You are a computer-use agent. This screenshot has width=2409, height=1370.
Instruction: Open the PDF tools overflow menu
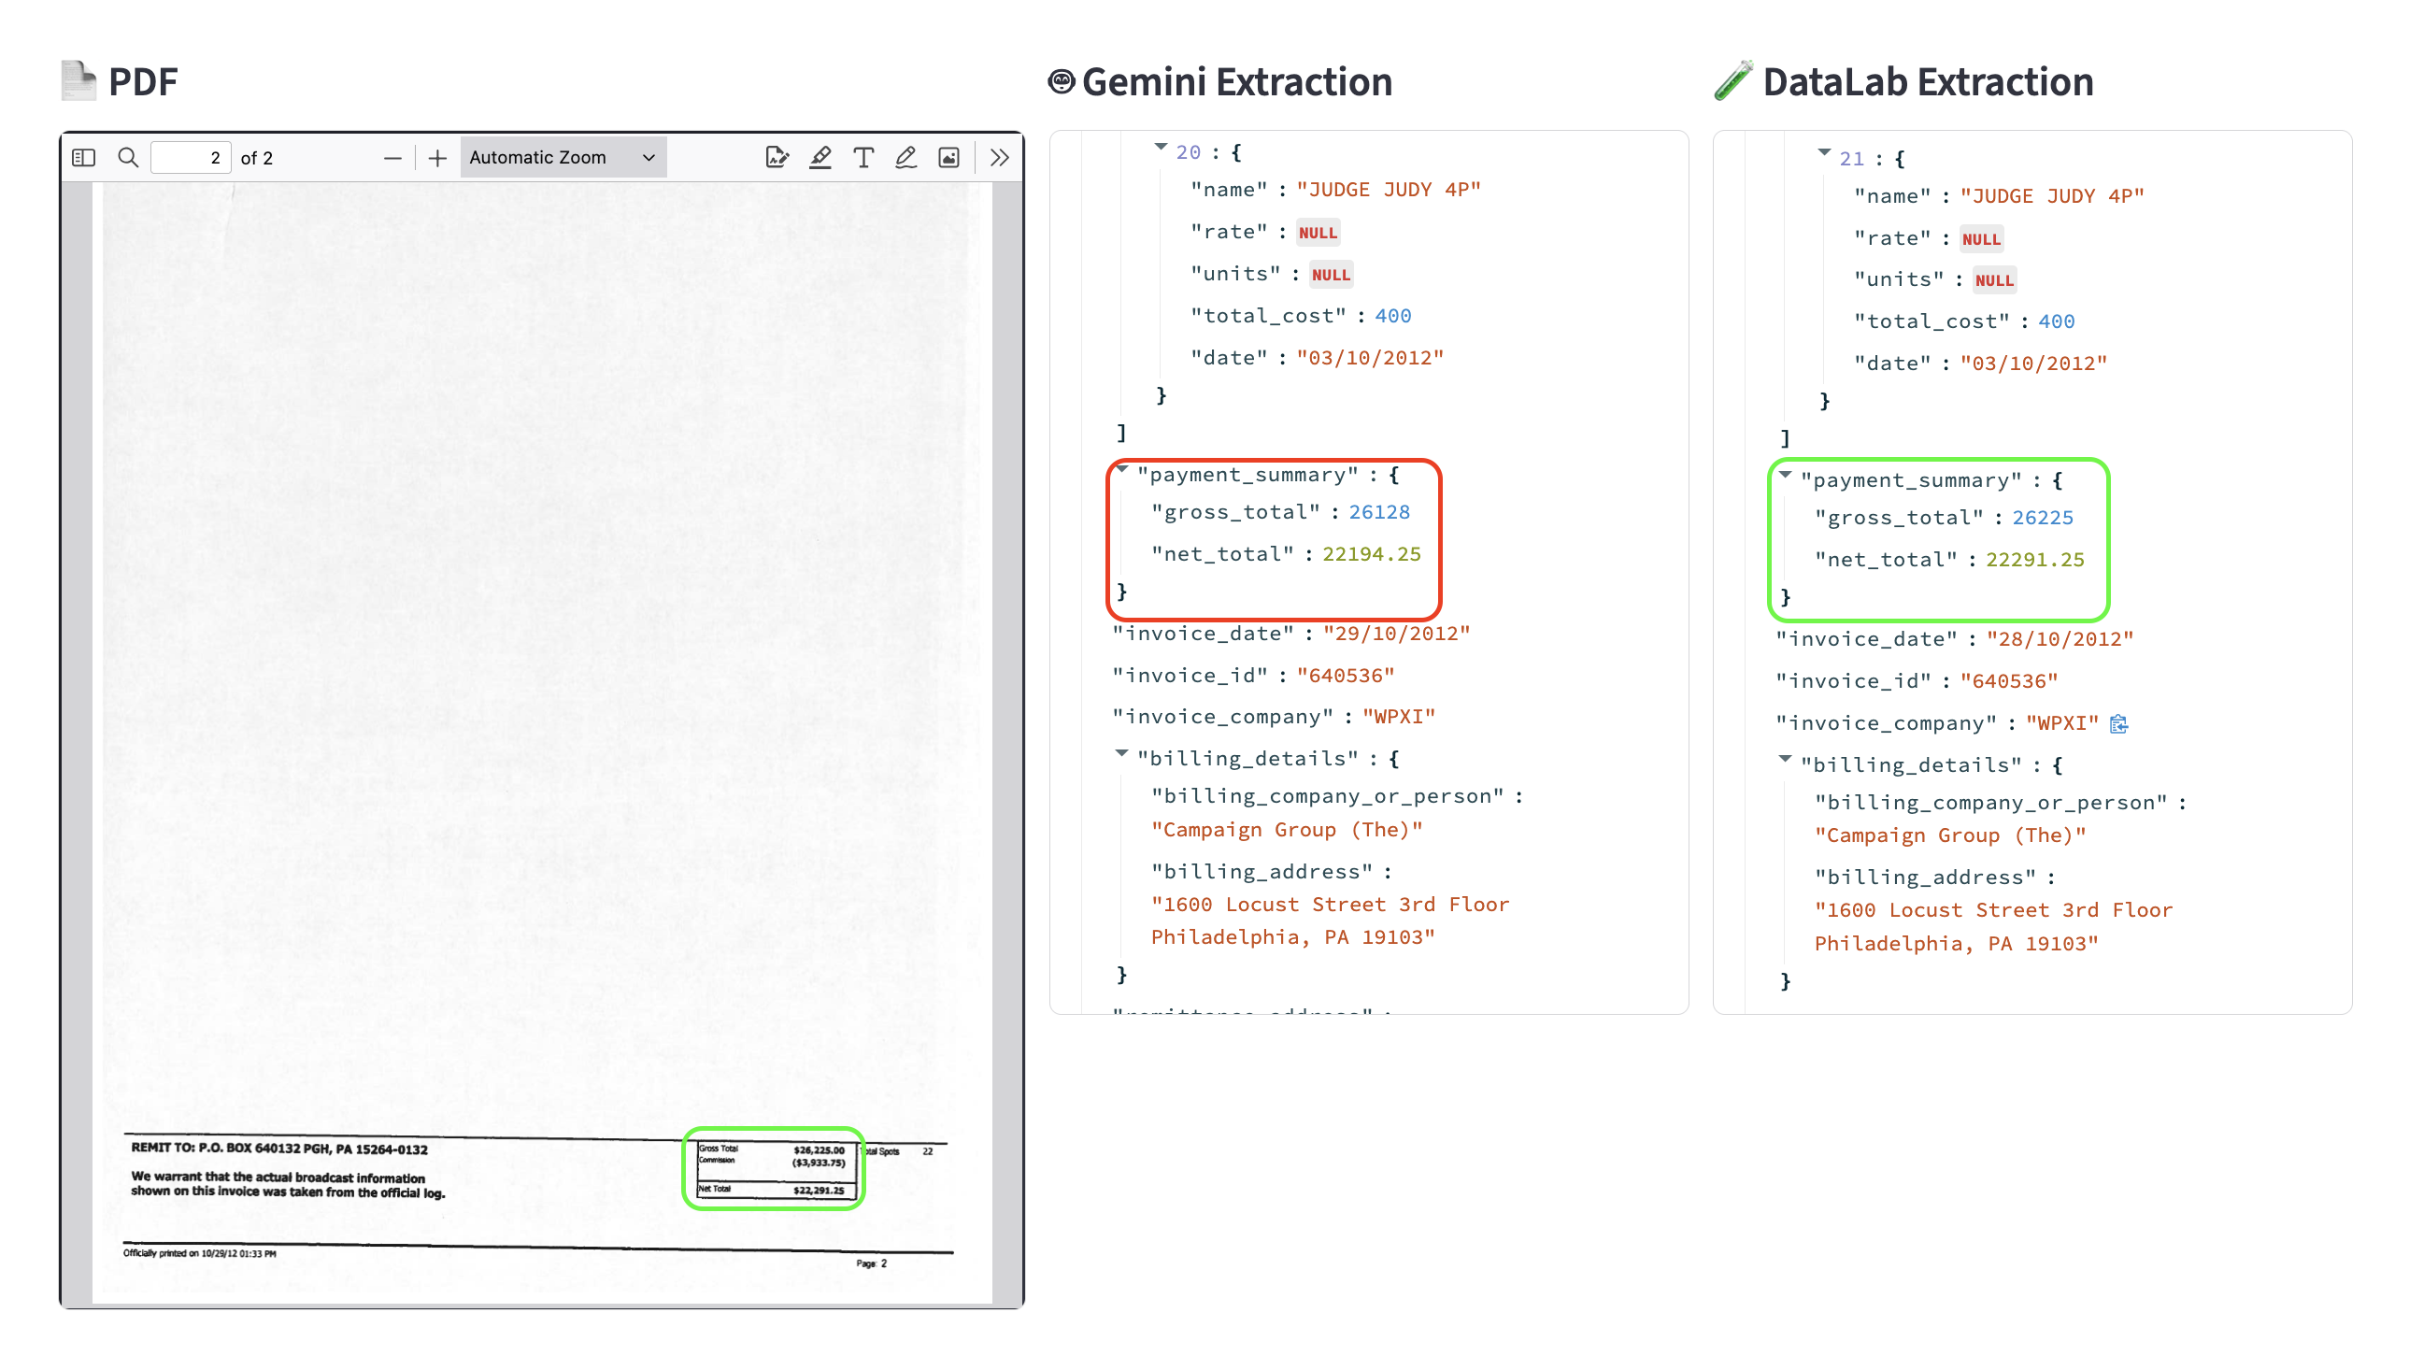999,157
